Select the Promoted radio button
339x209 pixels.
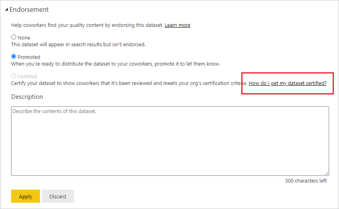13,56
